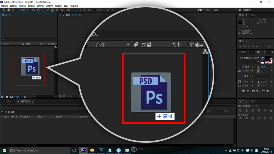Image resolution: width=274 pixels, height=154 pixels.
Task: Click the 8 bpc color depth button
Action: pyautogui.click(x=17, y=96)
